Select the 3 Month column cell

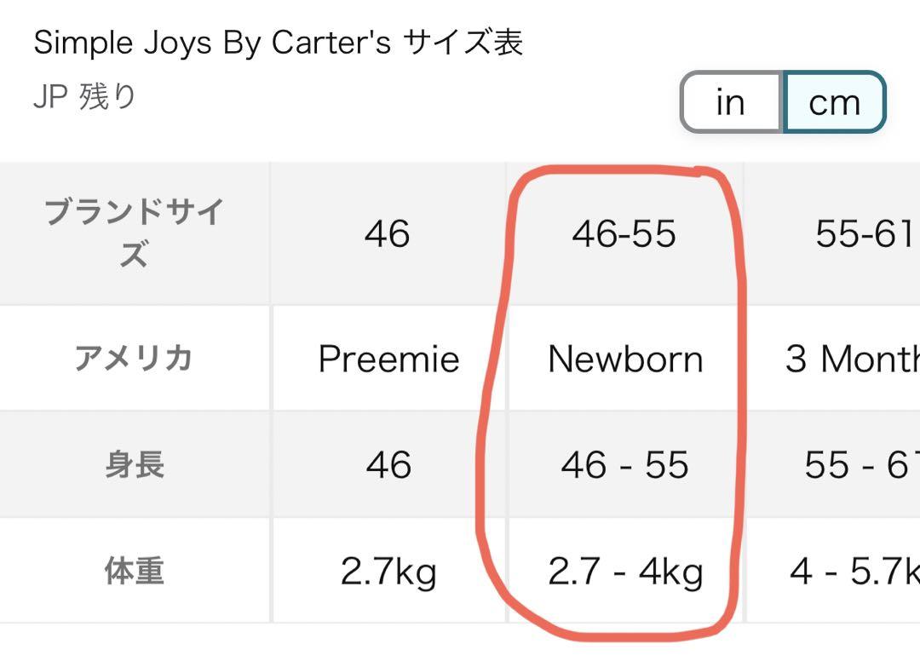833,359
